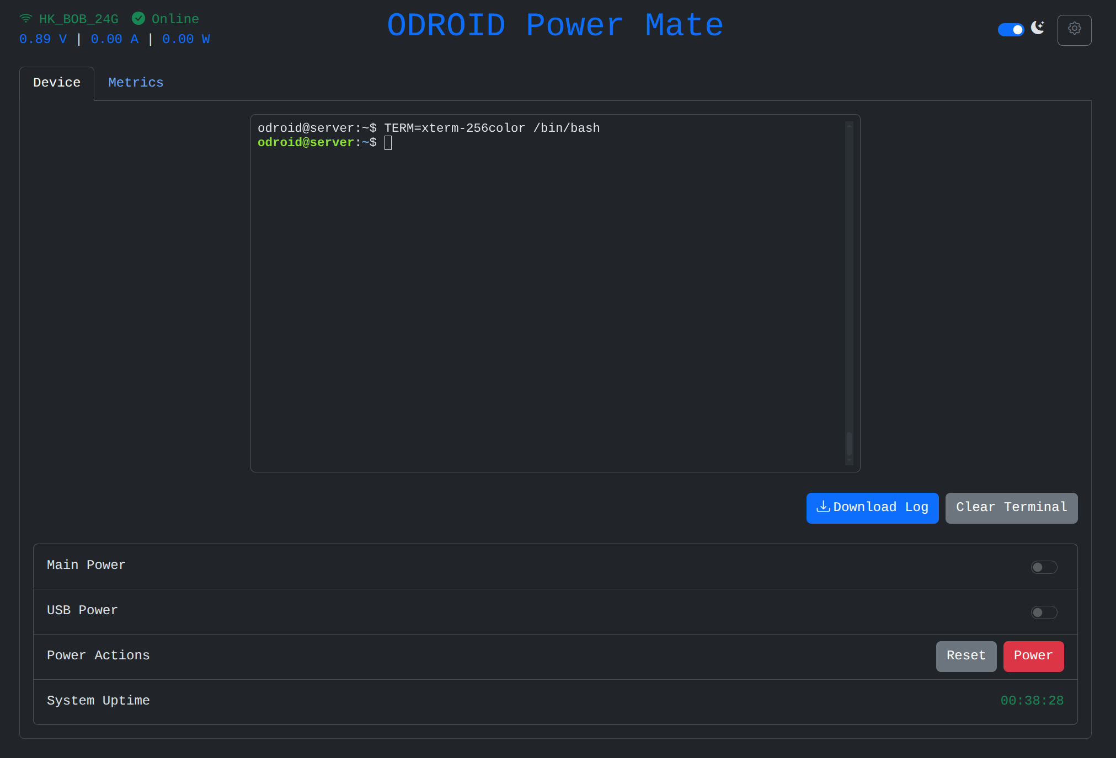
Task: Click the moon dark-mode icon
Action: tap(1038, 28)
